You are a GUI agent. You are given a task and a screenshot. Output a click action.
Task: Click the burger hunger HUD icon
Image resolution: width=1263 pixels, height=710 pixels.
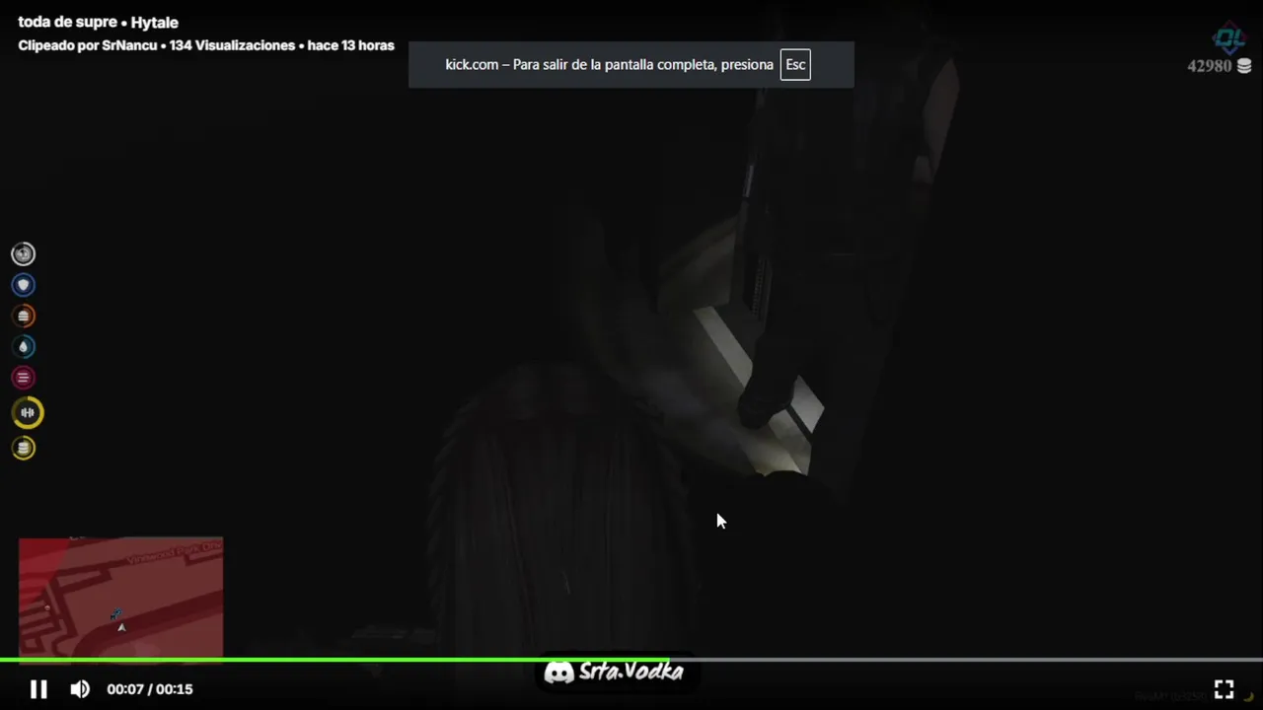(x=23, y=316)
